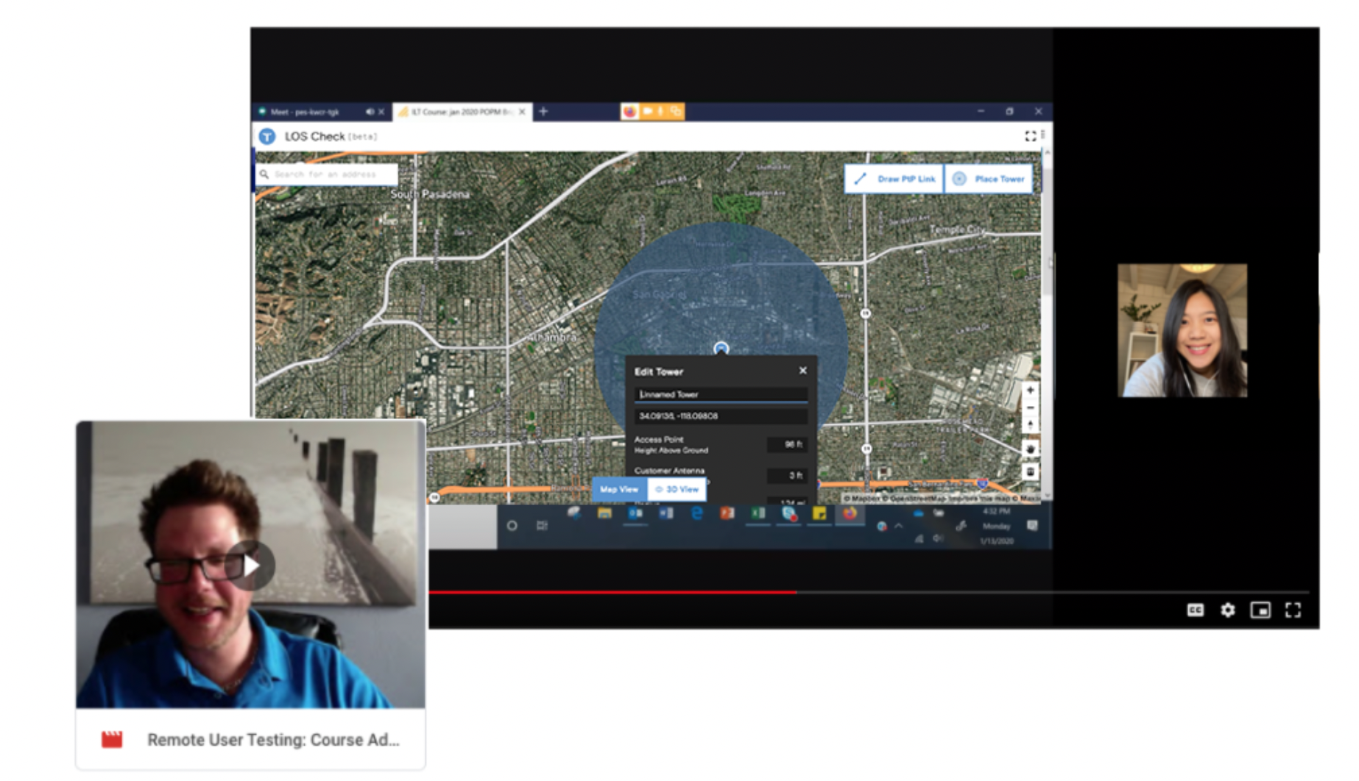Reset map compass to north
1359x781 pixels.
[x=1030, y=425]
